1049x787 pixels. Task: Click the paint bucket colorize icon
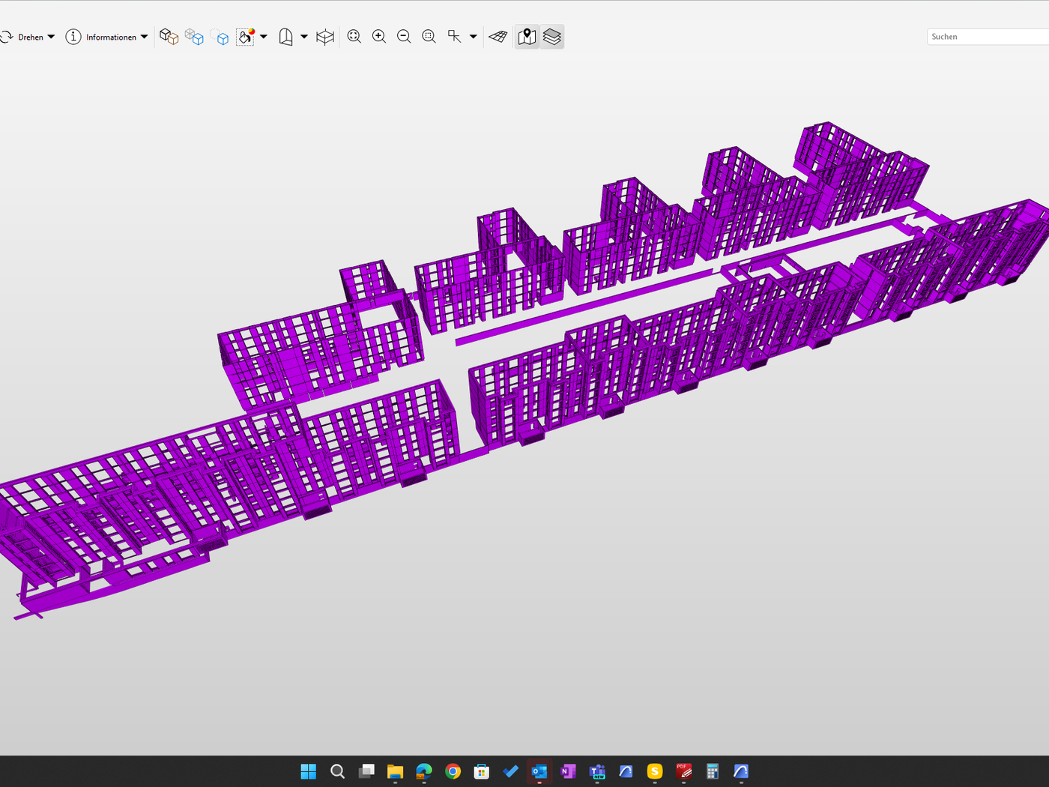pyautogui.click(x=246, y=37)
